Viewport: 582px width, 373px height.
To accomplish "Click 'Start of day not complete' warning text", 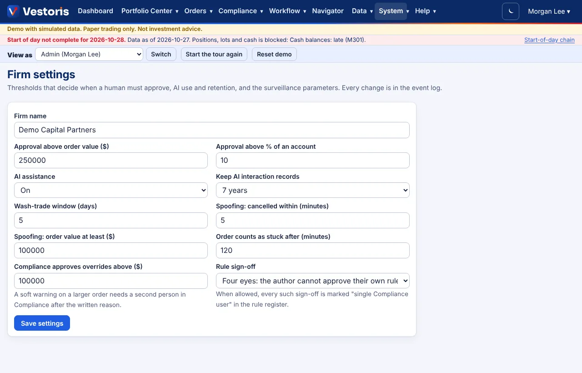I will [x=66, y=40].
